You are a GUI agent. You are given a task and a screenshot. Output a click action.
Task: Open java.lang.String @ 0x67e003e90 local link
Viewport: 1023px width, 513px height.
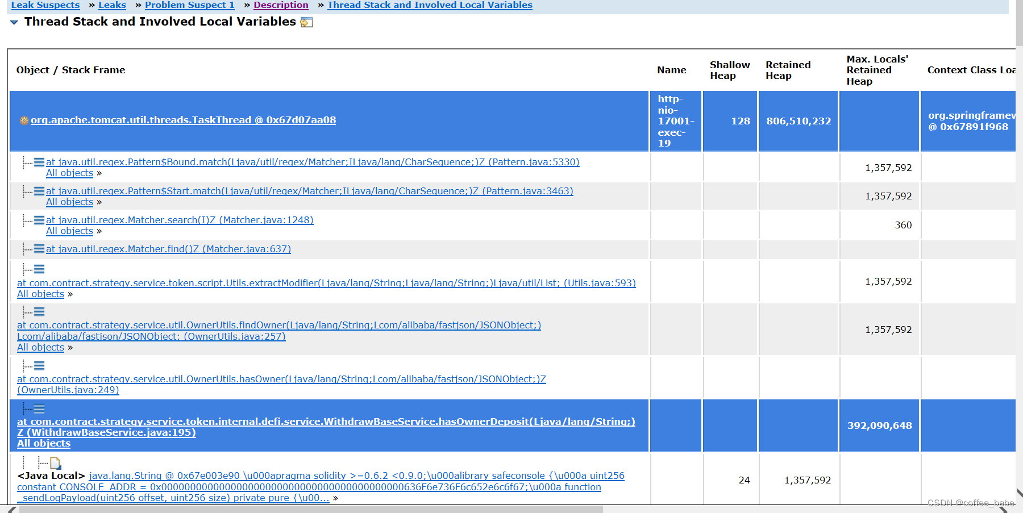(x=321, y=487)
